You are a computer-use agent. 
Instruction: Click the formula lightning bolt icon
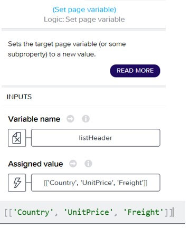(x=17, y=183)
